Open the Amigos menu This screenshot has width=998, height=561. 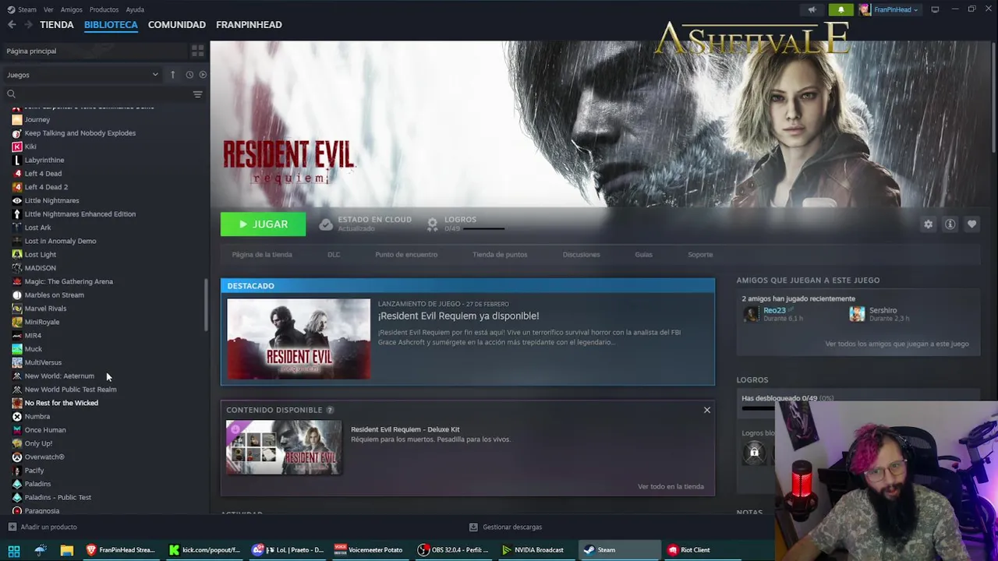click(x=71, y=9)
